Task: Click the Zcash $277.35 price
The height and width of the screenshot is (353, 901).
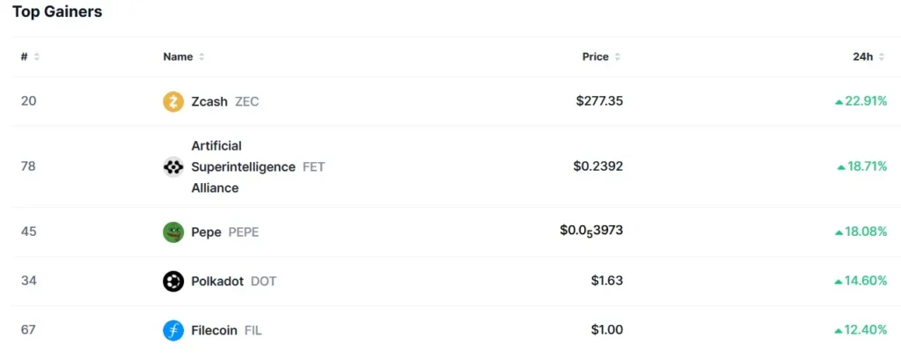Action: (599, 101)
